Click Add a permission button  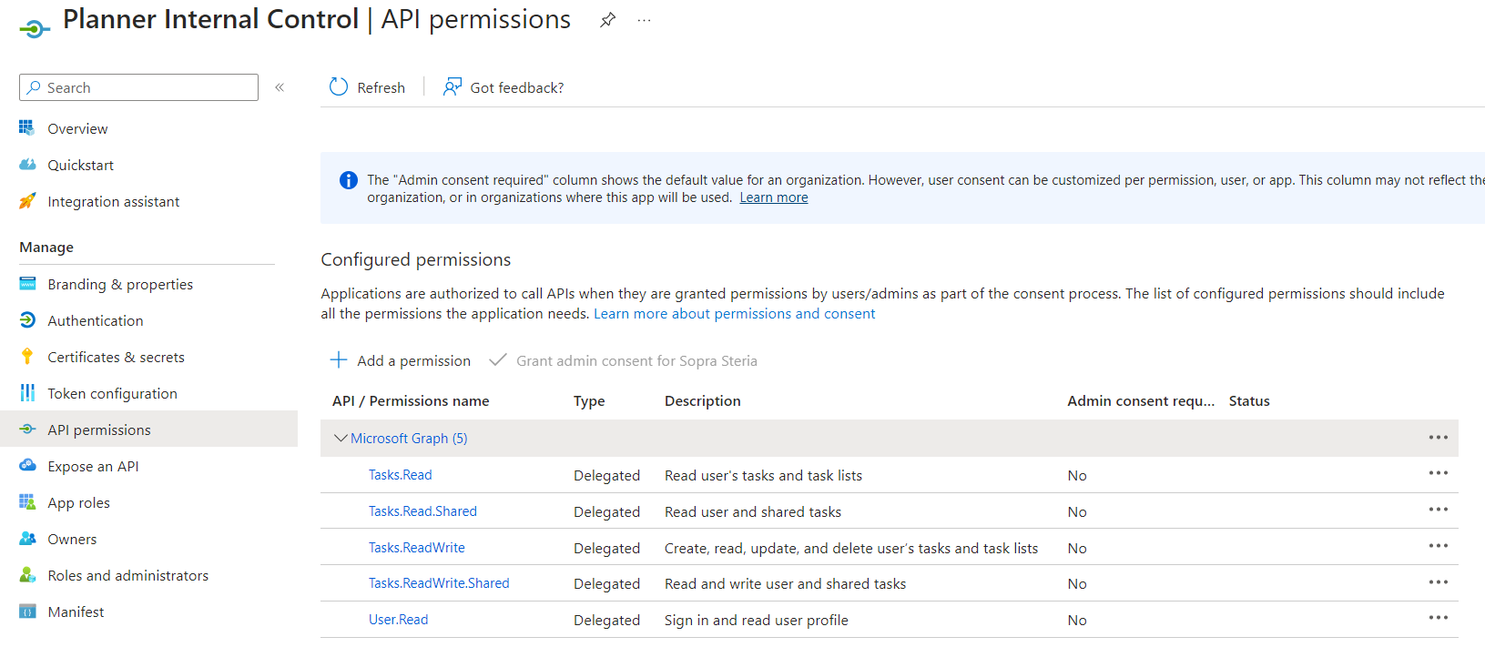tap(401, 360)
